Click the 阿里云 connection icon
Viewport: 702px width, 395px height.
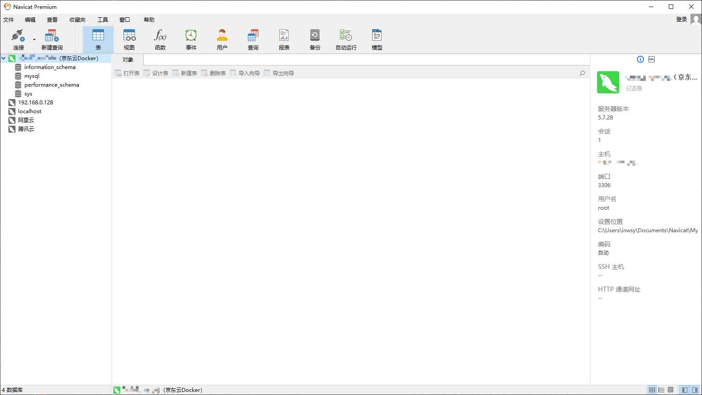pos(12,120)
